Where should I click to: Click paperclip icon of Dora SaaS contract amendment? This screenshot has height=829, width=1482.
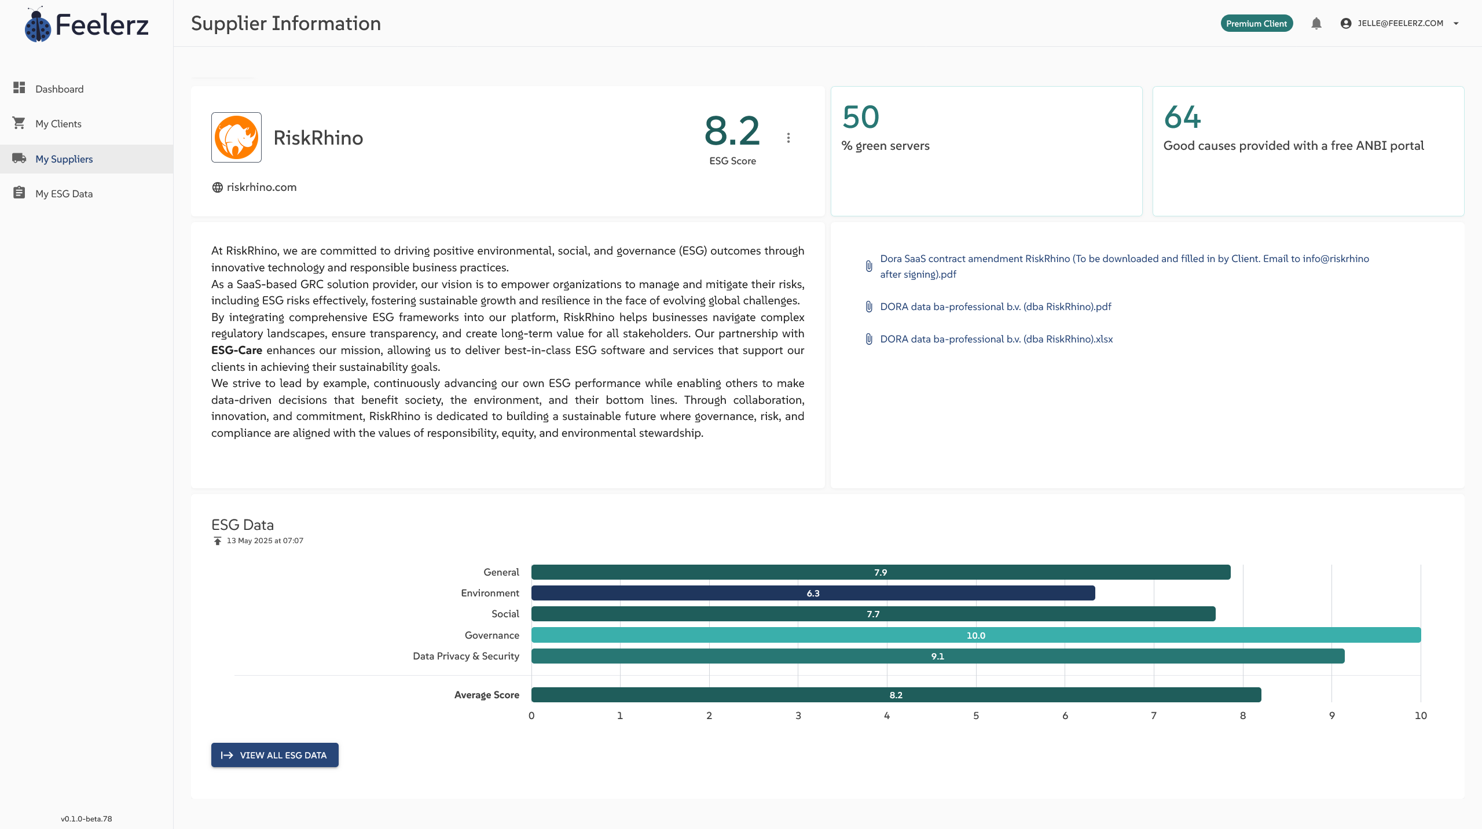869,266
